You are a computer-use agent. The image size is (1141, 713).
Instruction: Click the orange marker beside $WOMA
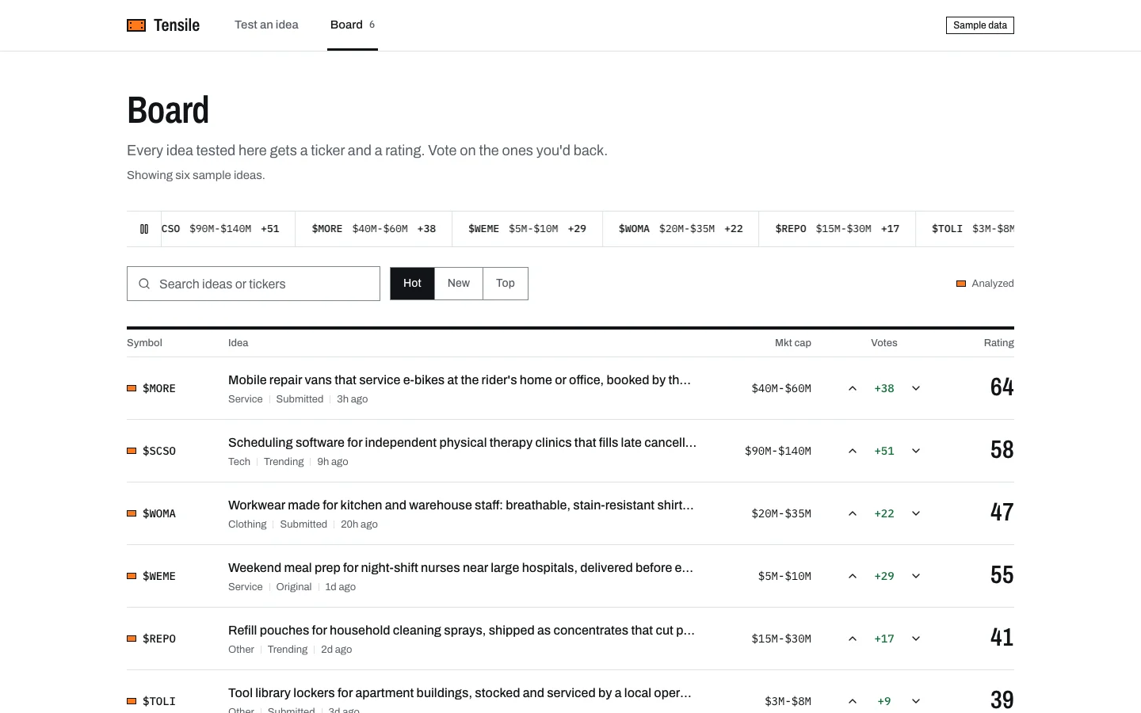(132, 513)
